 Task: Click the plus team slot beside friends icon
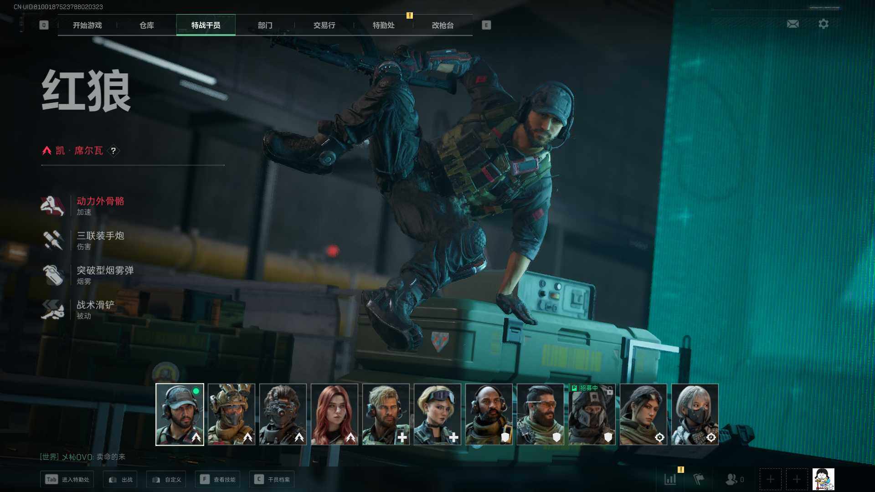pos(770,479)
